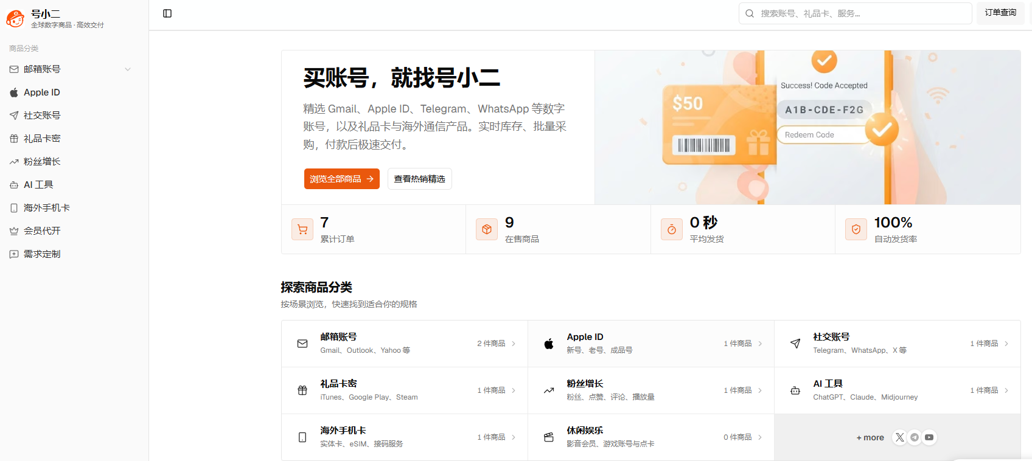Click the gift card hero banner image

(807, 127)
